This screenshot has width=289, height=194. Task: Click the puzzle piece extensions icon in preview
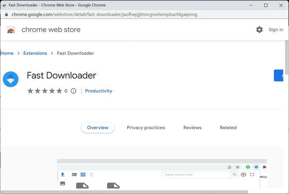coord(265,167)
